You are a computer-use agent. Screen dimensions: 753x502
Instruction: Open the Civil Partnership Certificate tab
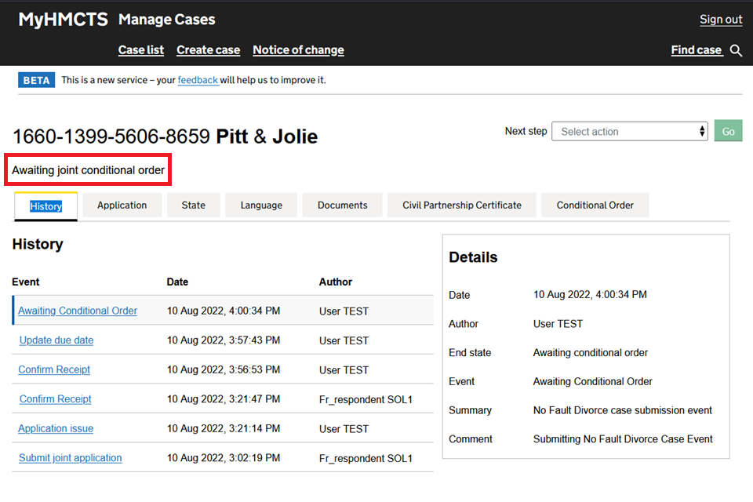coord(462,206)
